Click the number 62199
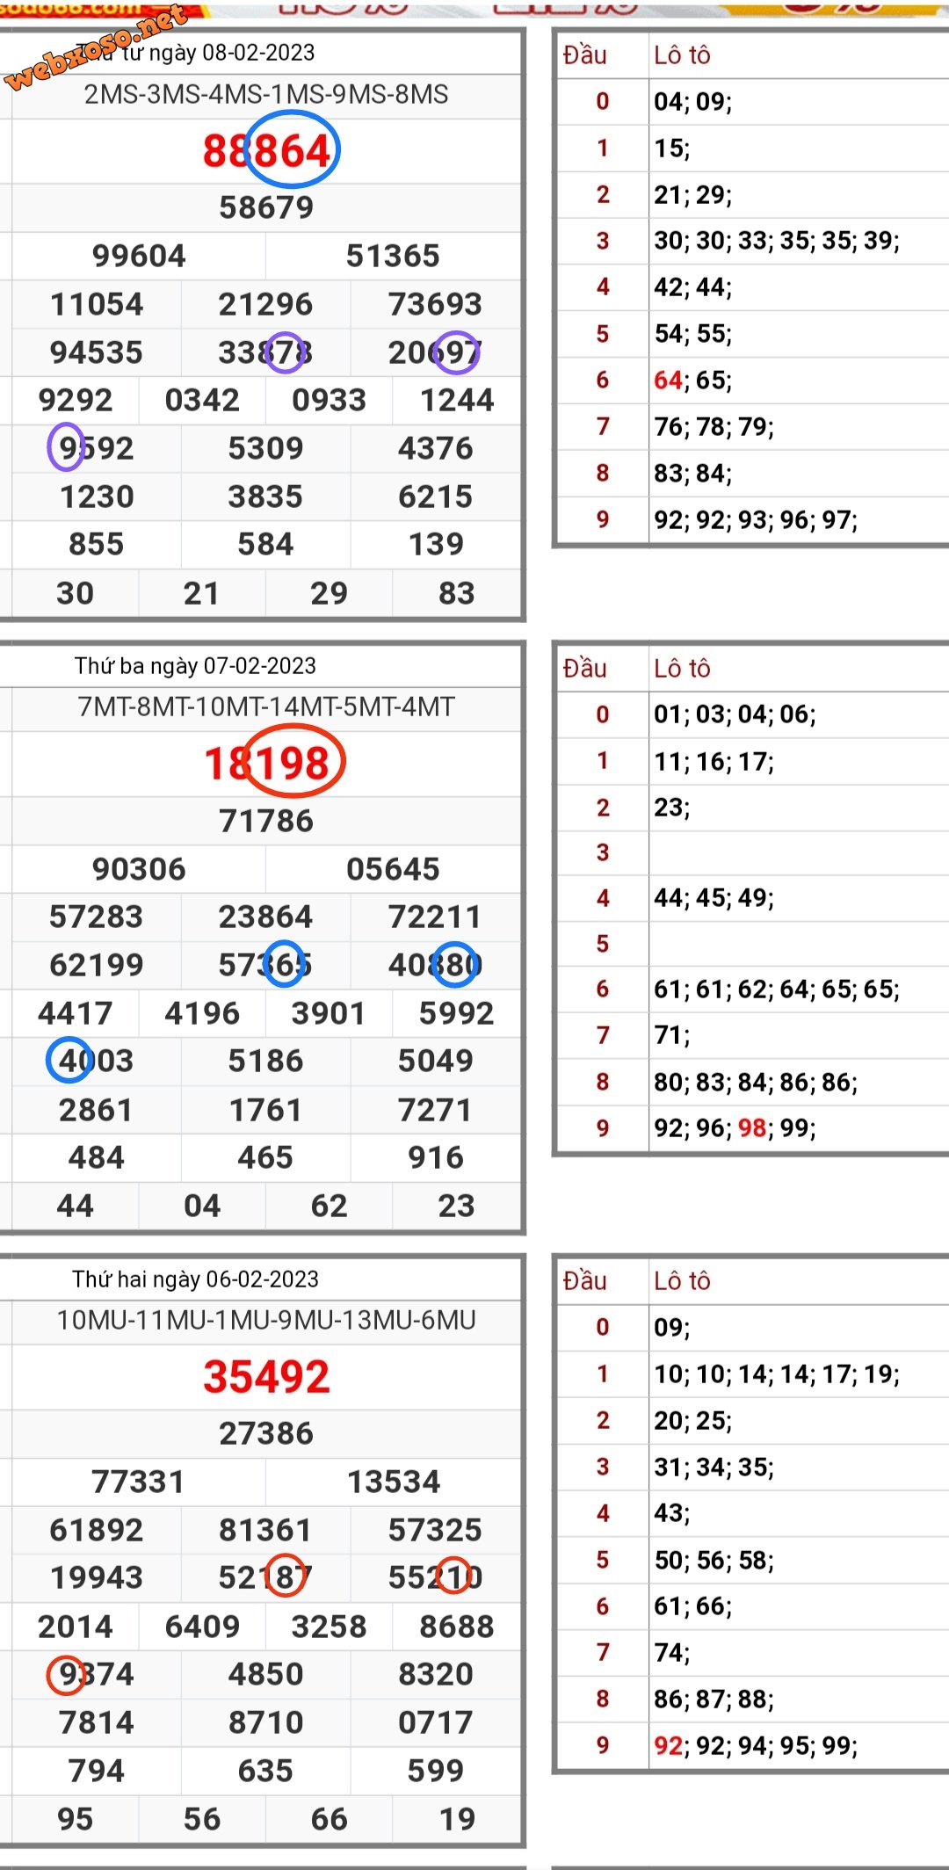 tap(97, 965)
